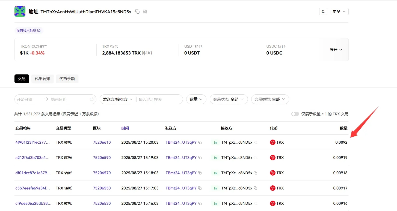This screenshot has width=397, height=211.
Task: Open transaction hash c5b7eeefe69a34f...
Action: pos(33,188)
